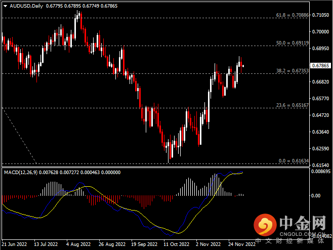
Task: Click the latest candlestick on the chart
Action: 243,66
